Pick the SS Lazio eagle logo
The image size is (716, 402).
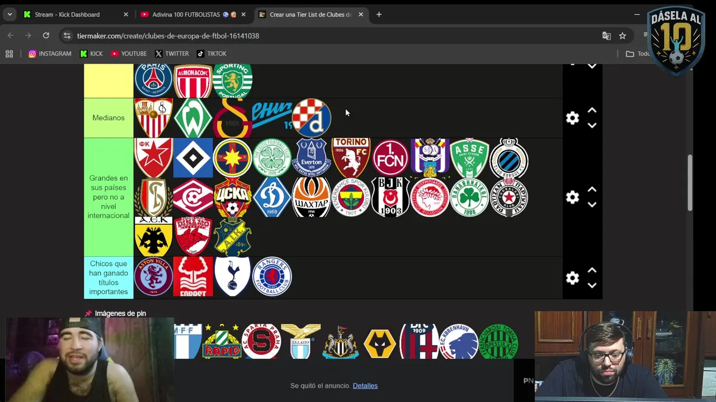click(x=301, y=341)
